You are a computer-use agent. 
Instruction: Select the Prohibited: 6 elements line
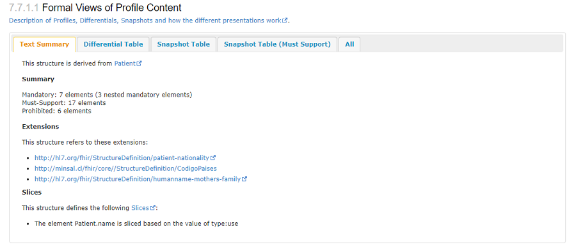(56, 111)
